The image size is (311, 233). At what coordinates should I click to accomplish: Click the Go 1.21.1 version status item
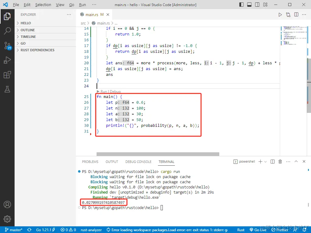point(46,230)
